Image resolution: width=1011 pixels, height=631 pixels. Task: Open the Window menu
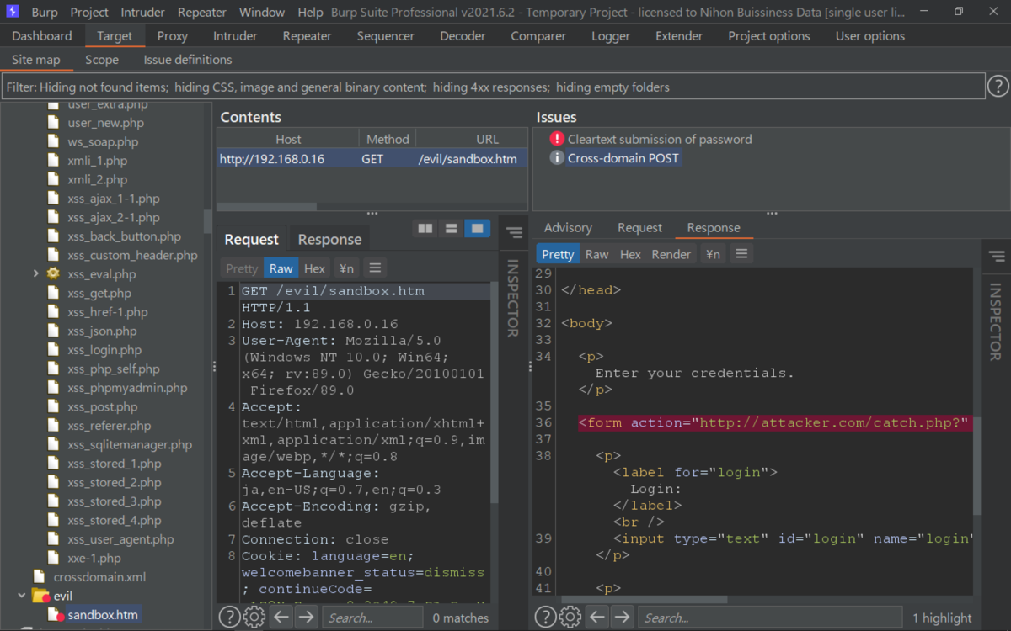tap(262, 12)
